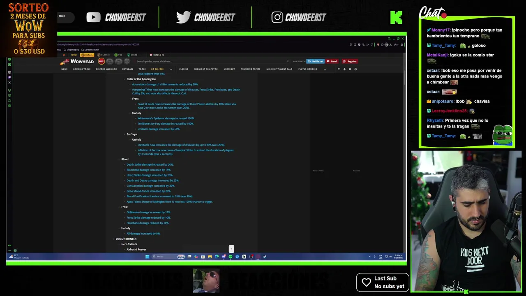Switch to the Retail game tab
Screen dimensions: 526x296
(87, 55)
